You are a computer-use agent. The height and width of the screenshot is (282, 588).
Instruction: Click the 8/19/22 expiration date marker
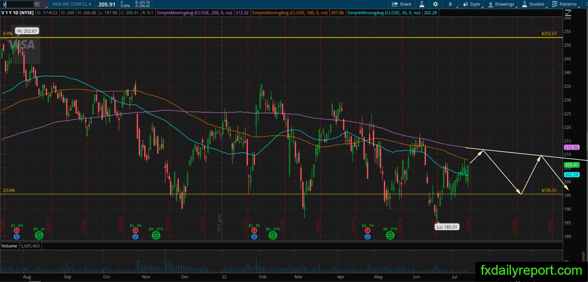[x=515, y=226]
